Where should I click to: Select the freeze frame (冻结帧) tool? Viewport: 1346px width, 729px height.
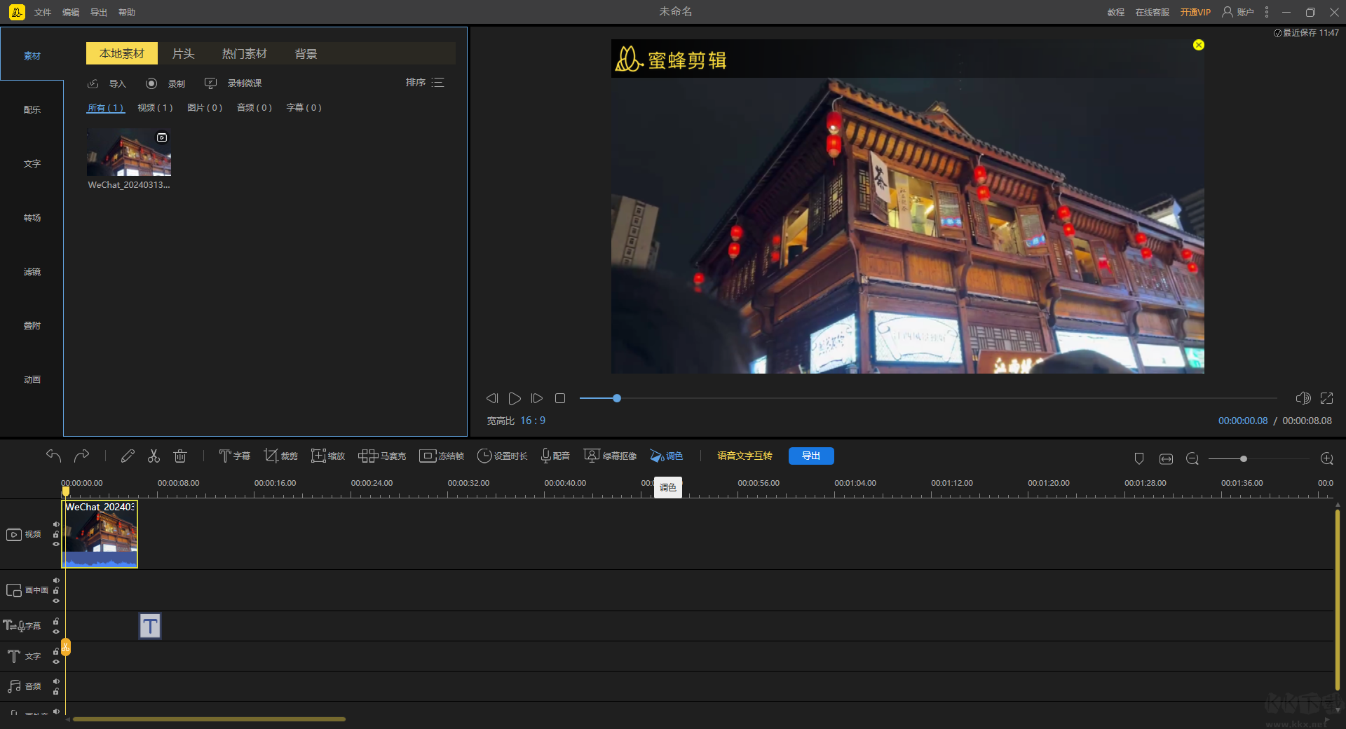(x=441, y=456)
